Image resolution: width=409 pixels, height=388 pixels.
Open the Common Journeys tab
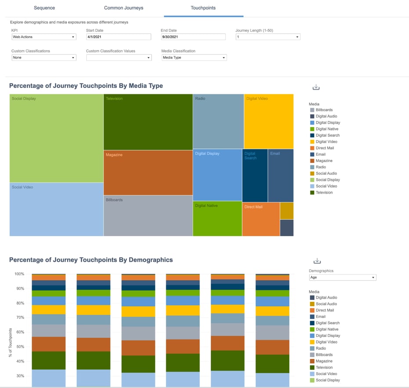[124, 8]
